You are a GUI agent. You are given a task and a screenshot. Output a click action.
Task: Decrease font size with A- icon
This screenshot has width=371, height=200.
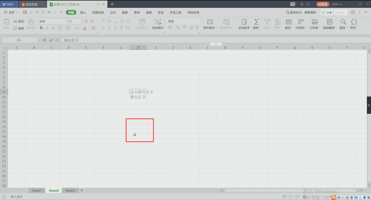click(92, 21)
